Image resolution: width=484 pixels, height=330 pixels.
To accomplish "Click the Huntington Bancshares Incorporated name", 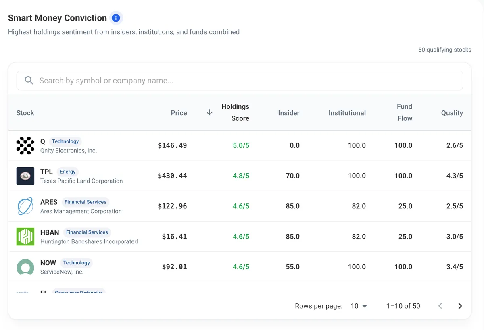I will [89, 241].
